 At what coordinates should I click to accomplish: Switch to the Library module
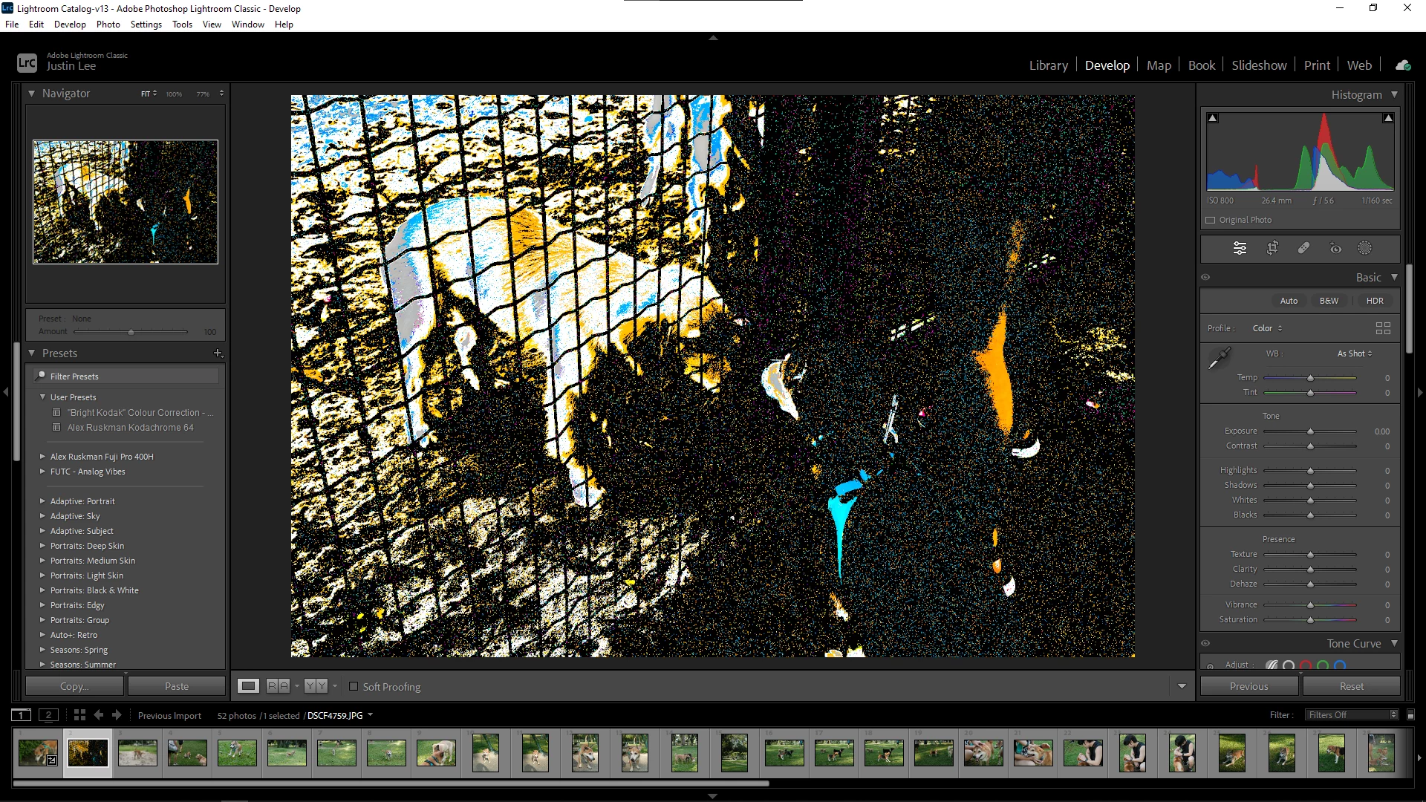(x=1048, y=65)
